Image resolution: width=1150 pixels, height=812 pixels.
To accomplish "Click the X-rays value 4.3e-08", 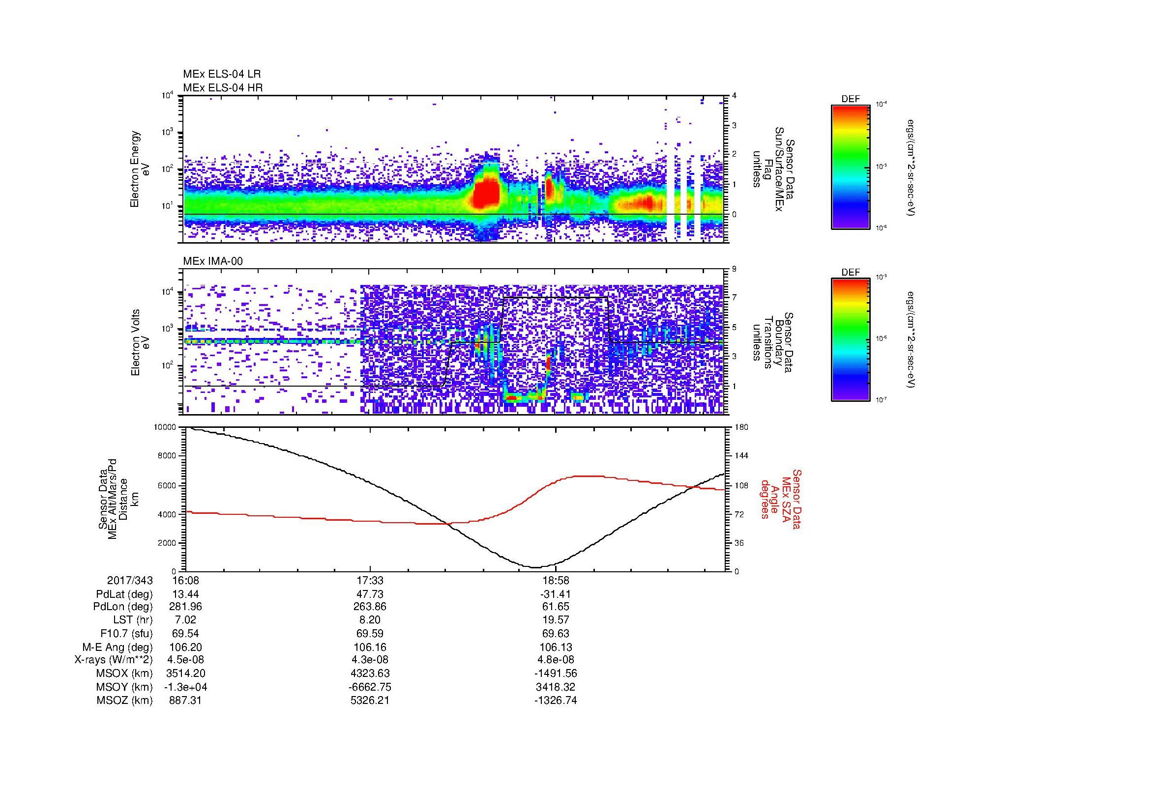I will (x=370, y=660).
